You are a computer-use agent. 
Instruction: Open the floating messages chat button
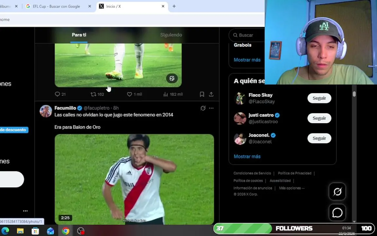pyautogui.click(x=337, y=212)
